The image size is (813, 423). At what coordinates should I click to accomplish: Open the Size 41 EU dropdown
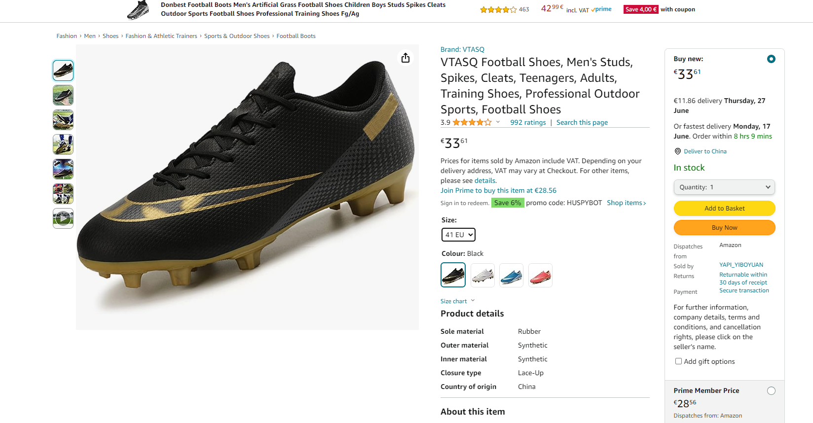pyautogui.click(x=458, y=235)
